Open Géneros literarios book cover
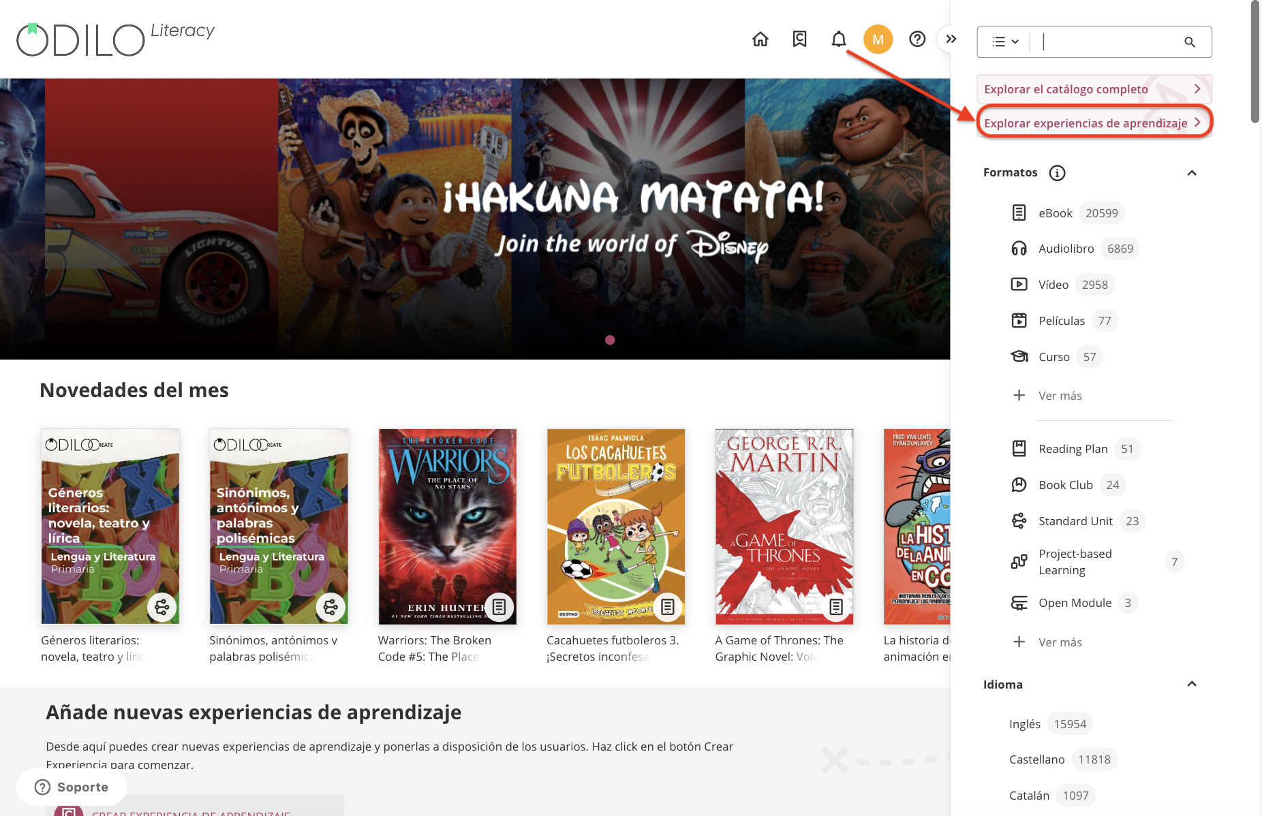The width and height of the screenshot is (1262, 816). click(110, 527)
